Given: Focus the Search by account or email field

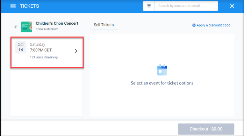Looking at the screenshot, I should 186,6.
